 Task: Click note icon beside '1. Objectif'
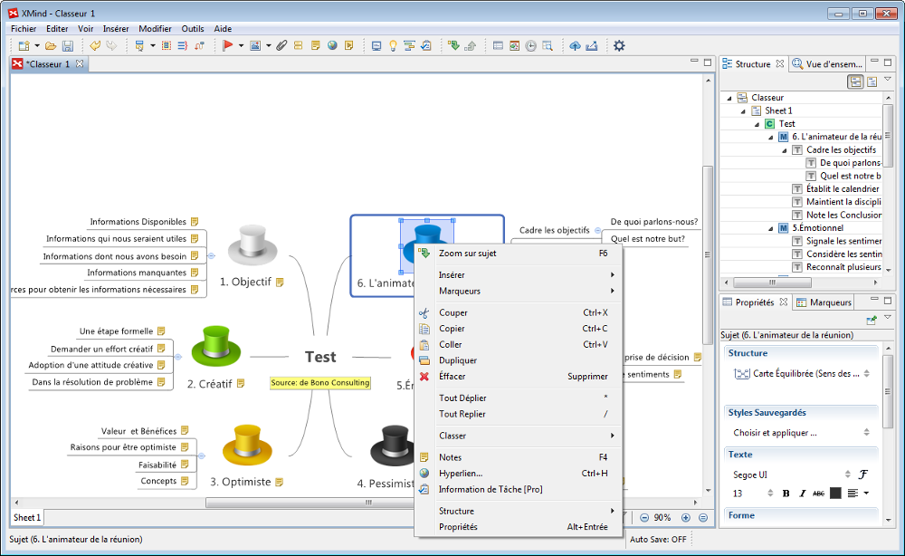pyautogui.click(x=280, y=282)
